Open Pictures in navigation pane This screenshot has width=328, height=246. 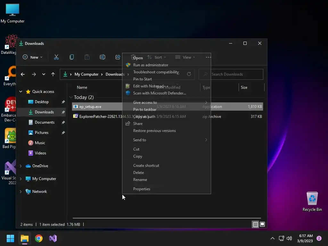click(41, 133)
